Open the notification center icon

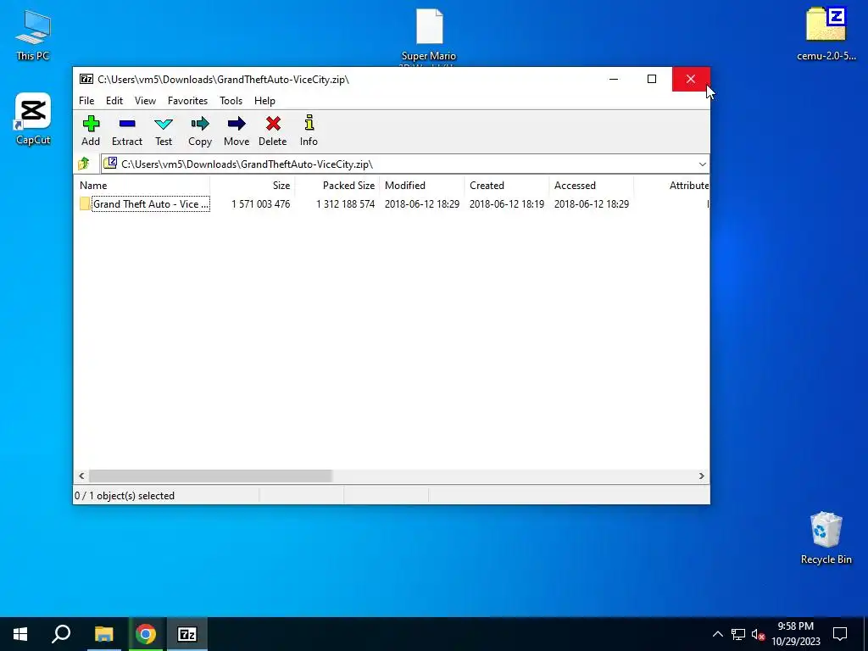tap(840, 634)
